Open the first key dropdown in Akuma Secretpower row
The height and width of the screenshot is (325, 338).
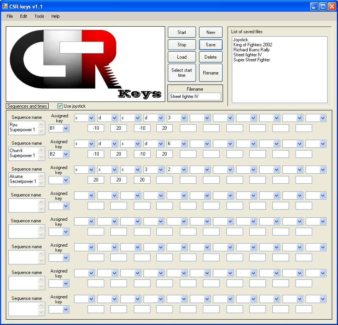pyautogui.click(x=91, y=170)
